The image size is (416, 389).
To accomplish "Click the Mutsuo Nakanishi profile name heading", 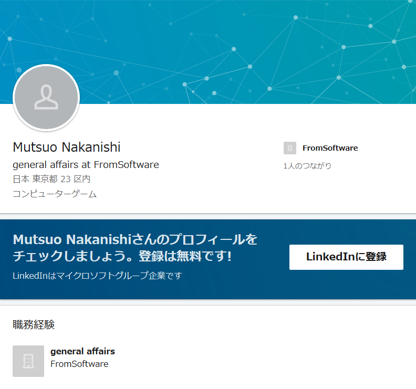I will pyautogui.click(x=67, y=148).
